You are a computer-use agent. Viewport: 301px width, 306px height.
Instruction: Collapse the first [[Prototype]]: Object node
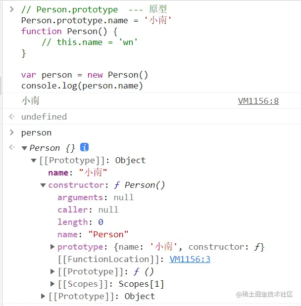(34, 161)
